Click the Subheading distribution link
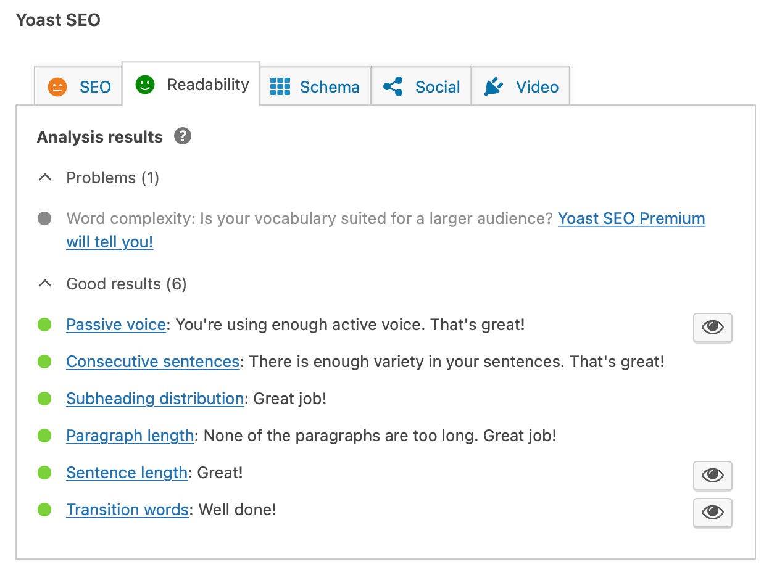 click(155, 399)
